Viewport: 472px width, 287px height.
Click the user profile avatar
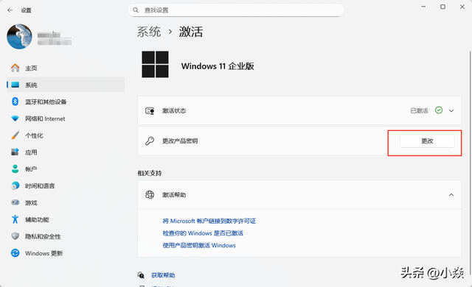point(19,36)
